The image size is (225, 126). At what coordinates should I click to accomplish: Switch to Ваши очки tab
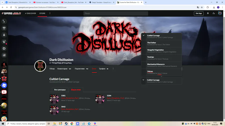coord(76,90)
